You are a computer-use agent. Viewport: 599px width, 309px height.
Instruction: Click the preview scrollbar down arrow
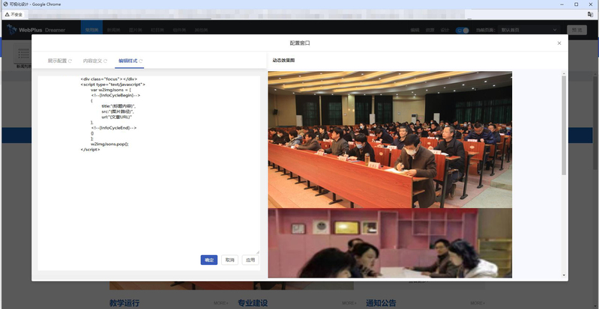click(564, 275)
